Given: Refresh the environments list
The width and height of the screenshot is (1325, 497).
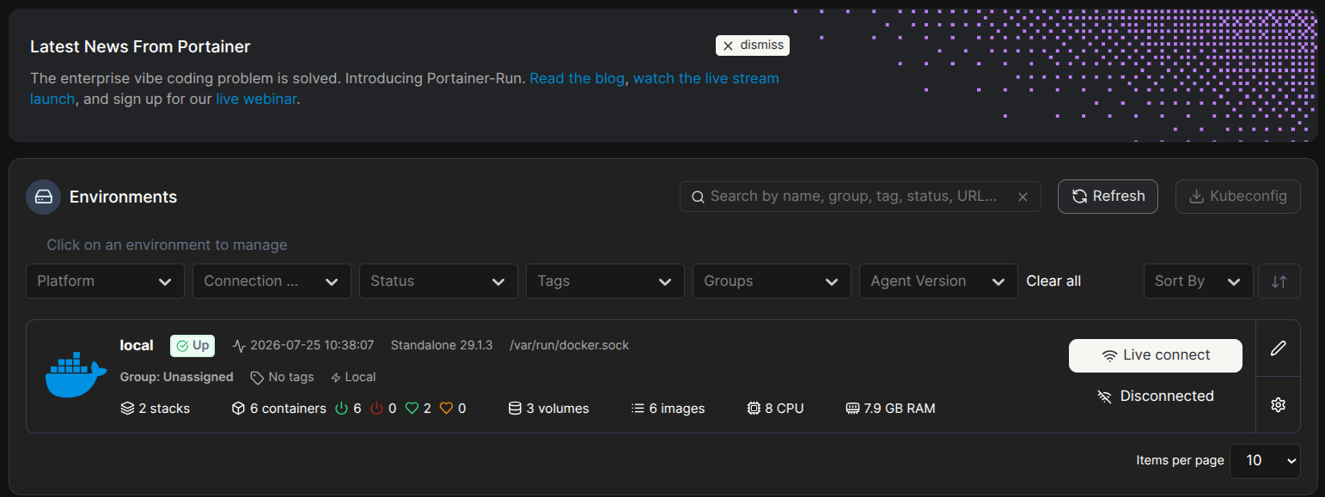Looking at the screenshot, I should (x=1108, y=197).
